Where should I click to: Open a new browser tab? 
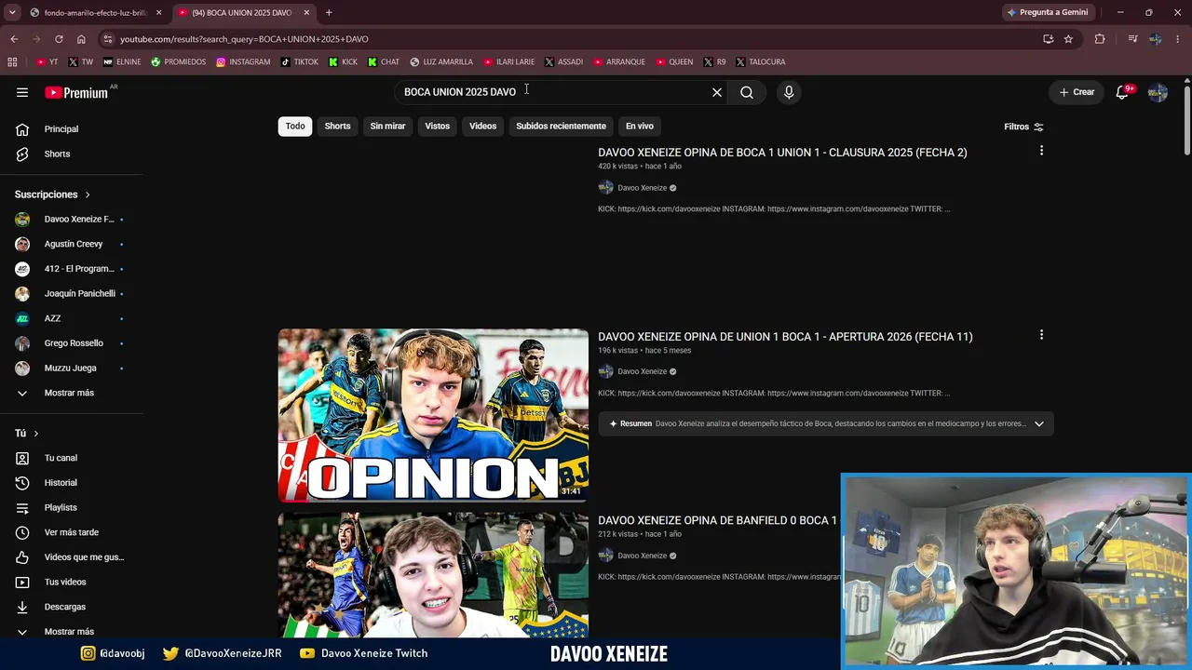pos(329,12)
